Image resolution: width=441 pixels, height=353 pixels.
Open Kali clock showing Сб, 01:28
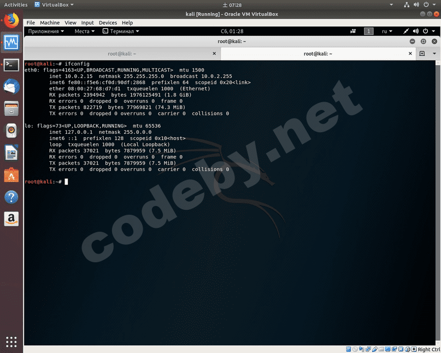click(x=232, y=31)
